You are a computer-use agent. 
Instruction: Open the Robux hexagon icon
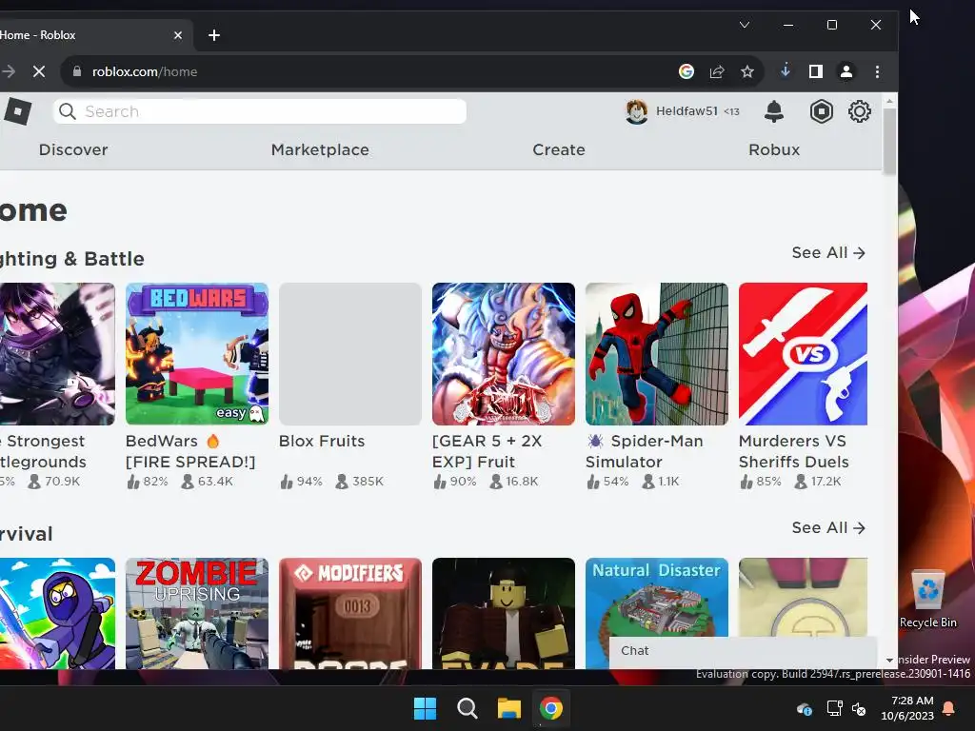click(x=821, y=112)
